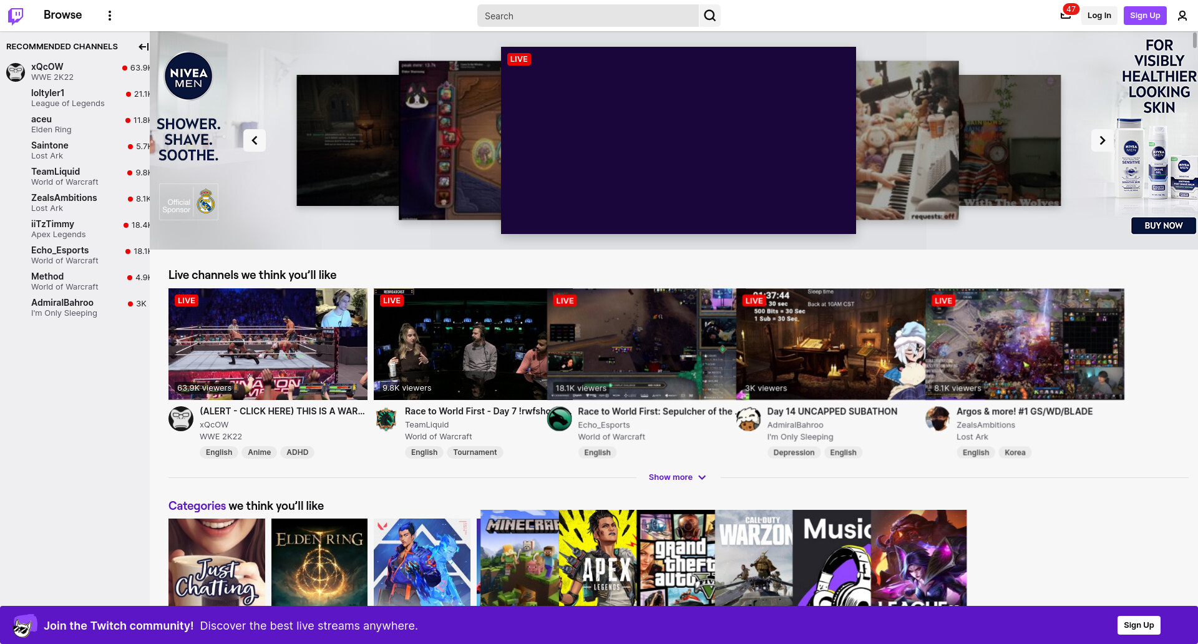This screenshot has height=644, width=1198.
Task: Click ZealsAmbitions channel avatar under stream card
Action: [x=938, y=419]
